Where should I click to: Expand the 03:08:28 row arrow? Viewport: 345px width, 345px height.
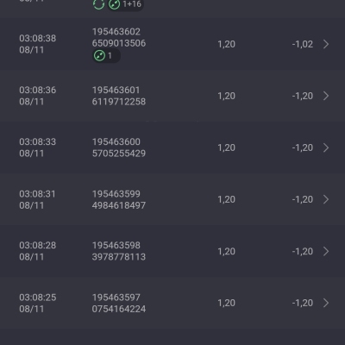click(x=326, y=251)
